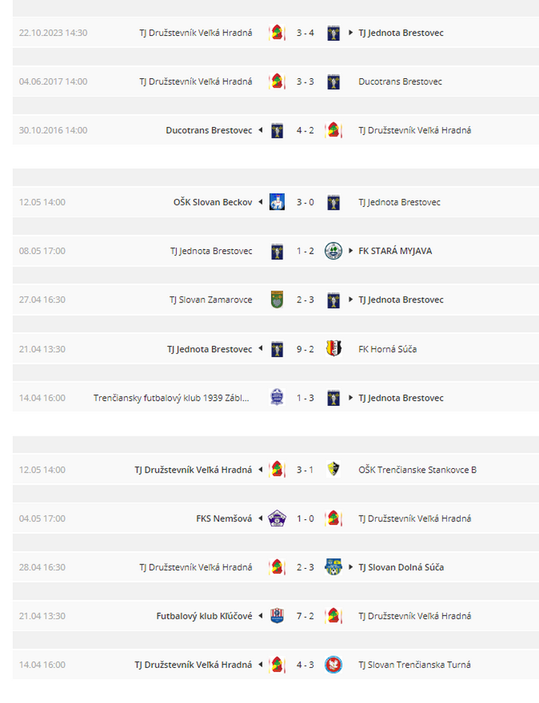Open the FKS Nemšová team link
The width and height of the screenshot is (539, 703).
click(224, 518)
